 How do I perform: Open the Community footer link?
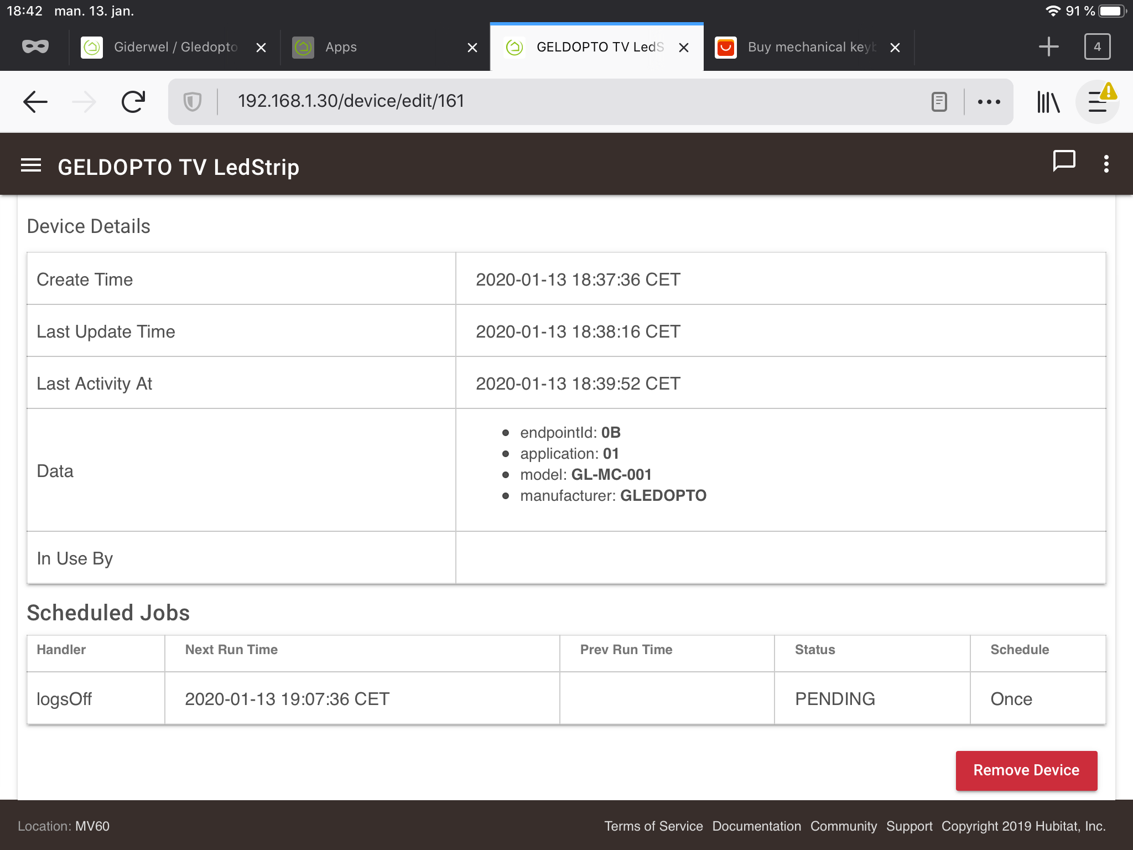(x=843, y=826)
